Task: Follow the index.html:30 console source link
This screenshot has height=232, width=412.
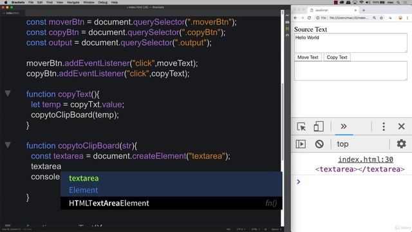Action: pyautogui.click(x=366, y=159)
